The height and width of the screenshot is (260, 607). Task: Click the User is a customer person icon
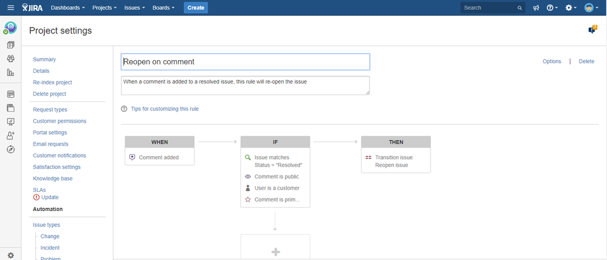pos(248,188)
